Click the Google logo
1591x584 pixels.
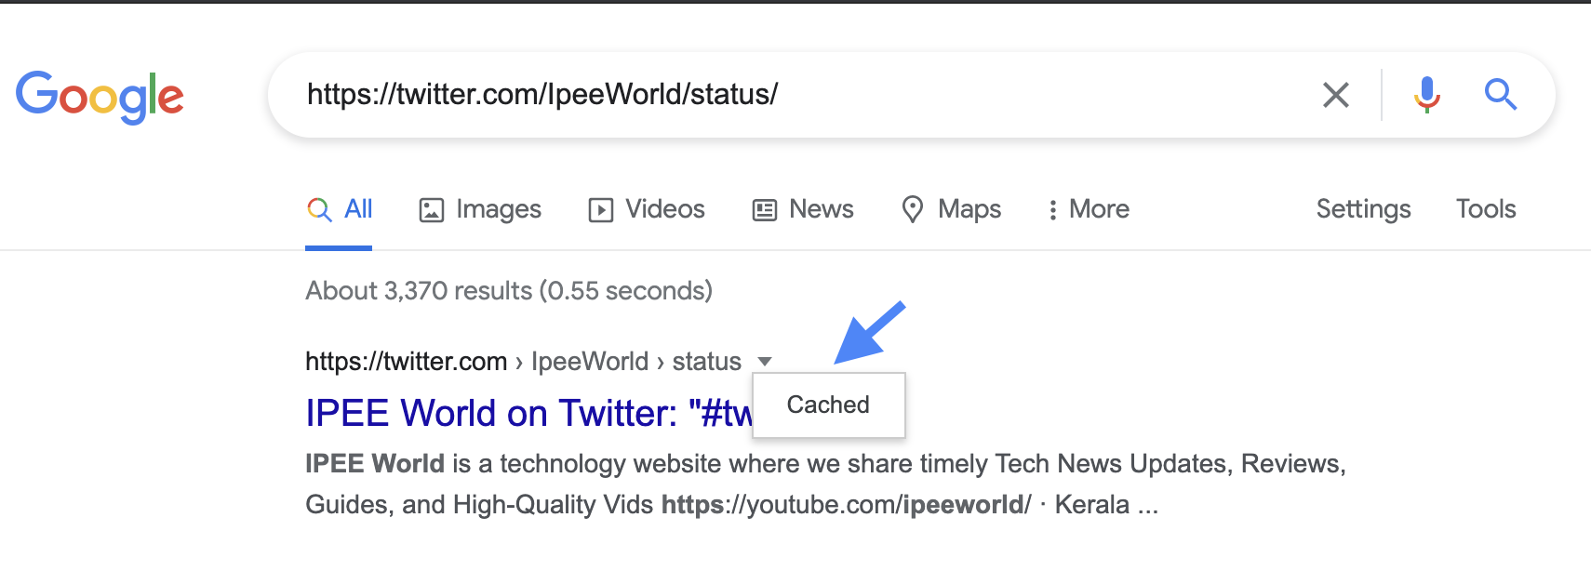pyautogui.click(x=100, y=94)
